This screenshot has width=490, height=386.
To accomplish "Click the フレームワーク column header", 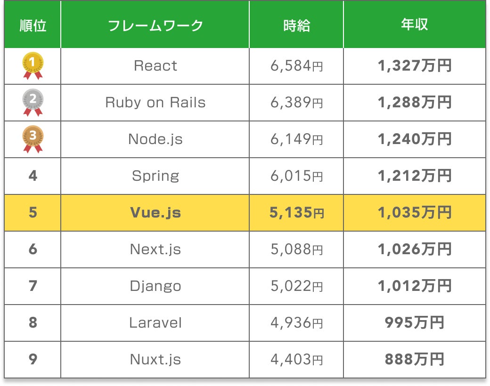I will click(155, 25).
